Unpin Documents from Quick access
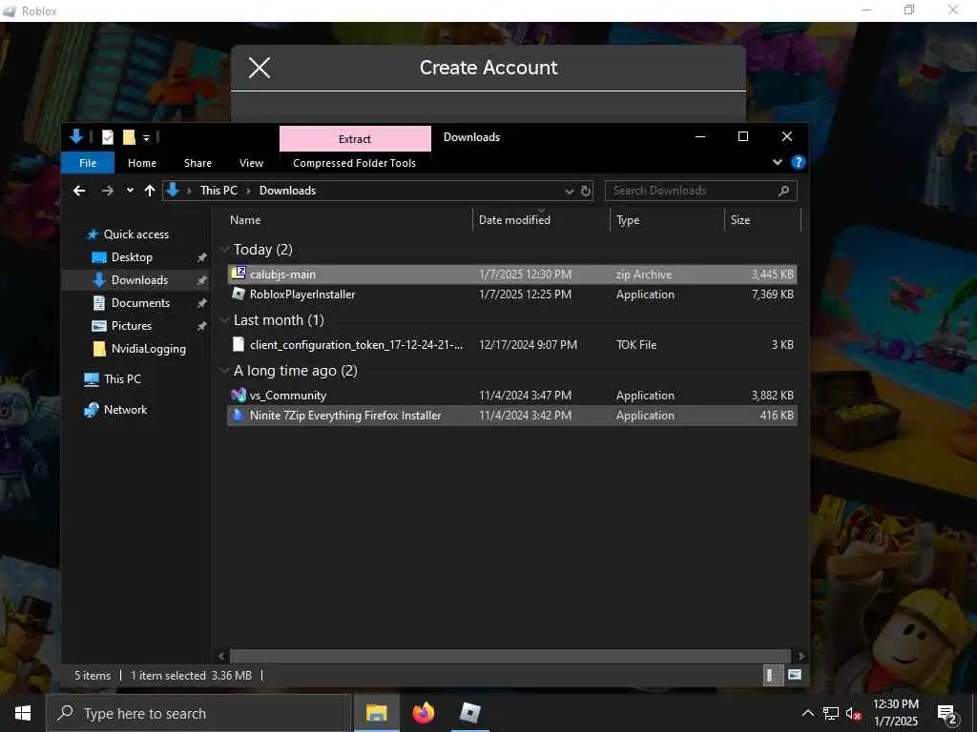Image resolution: width=977 pixels, height=732 pixels. click(x=202, y=303)
